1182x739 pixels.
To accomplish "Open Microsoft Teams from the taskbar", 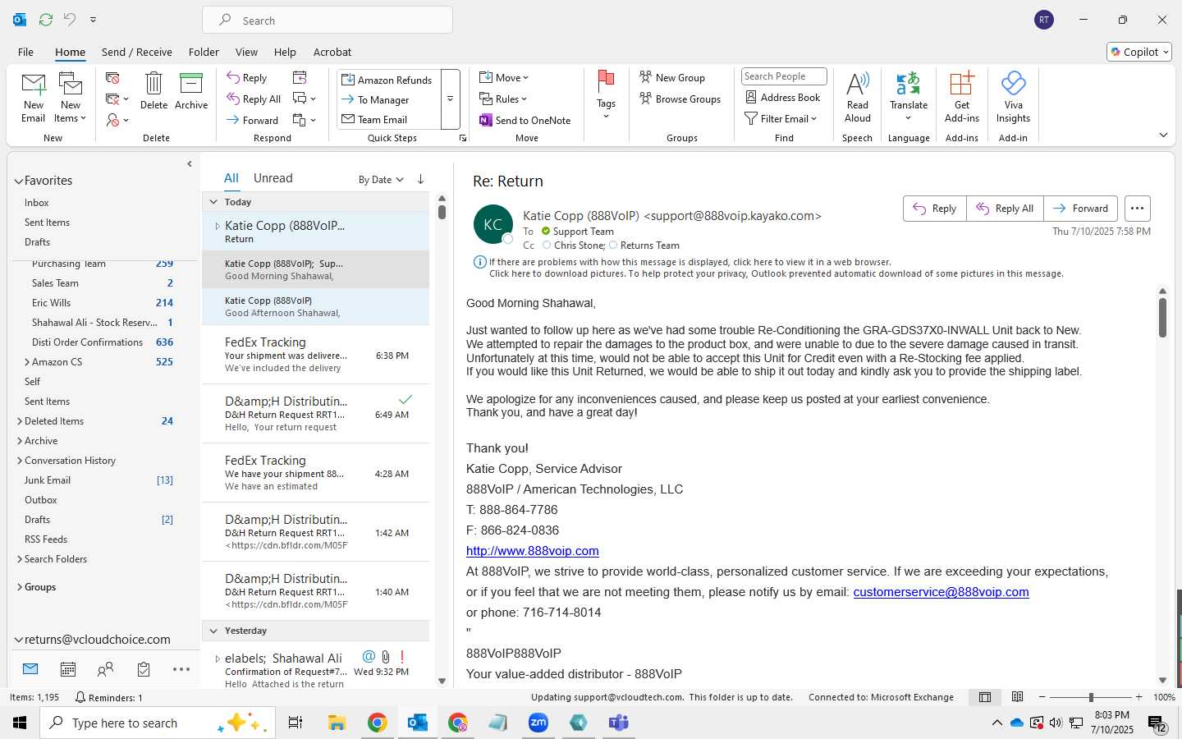I will click(618, 723).
